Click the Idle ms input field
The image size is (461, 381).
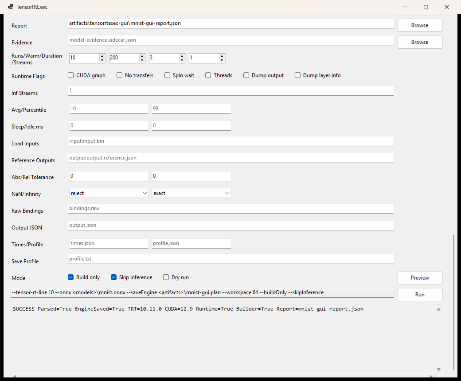coord(191,126)
